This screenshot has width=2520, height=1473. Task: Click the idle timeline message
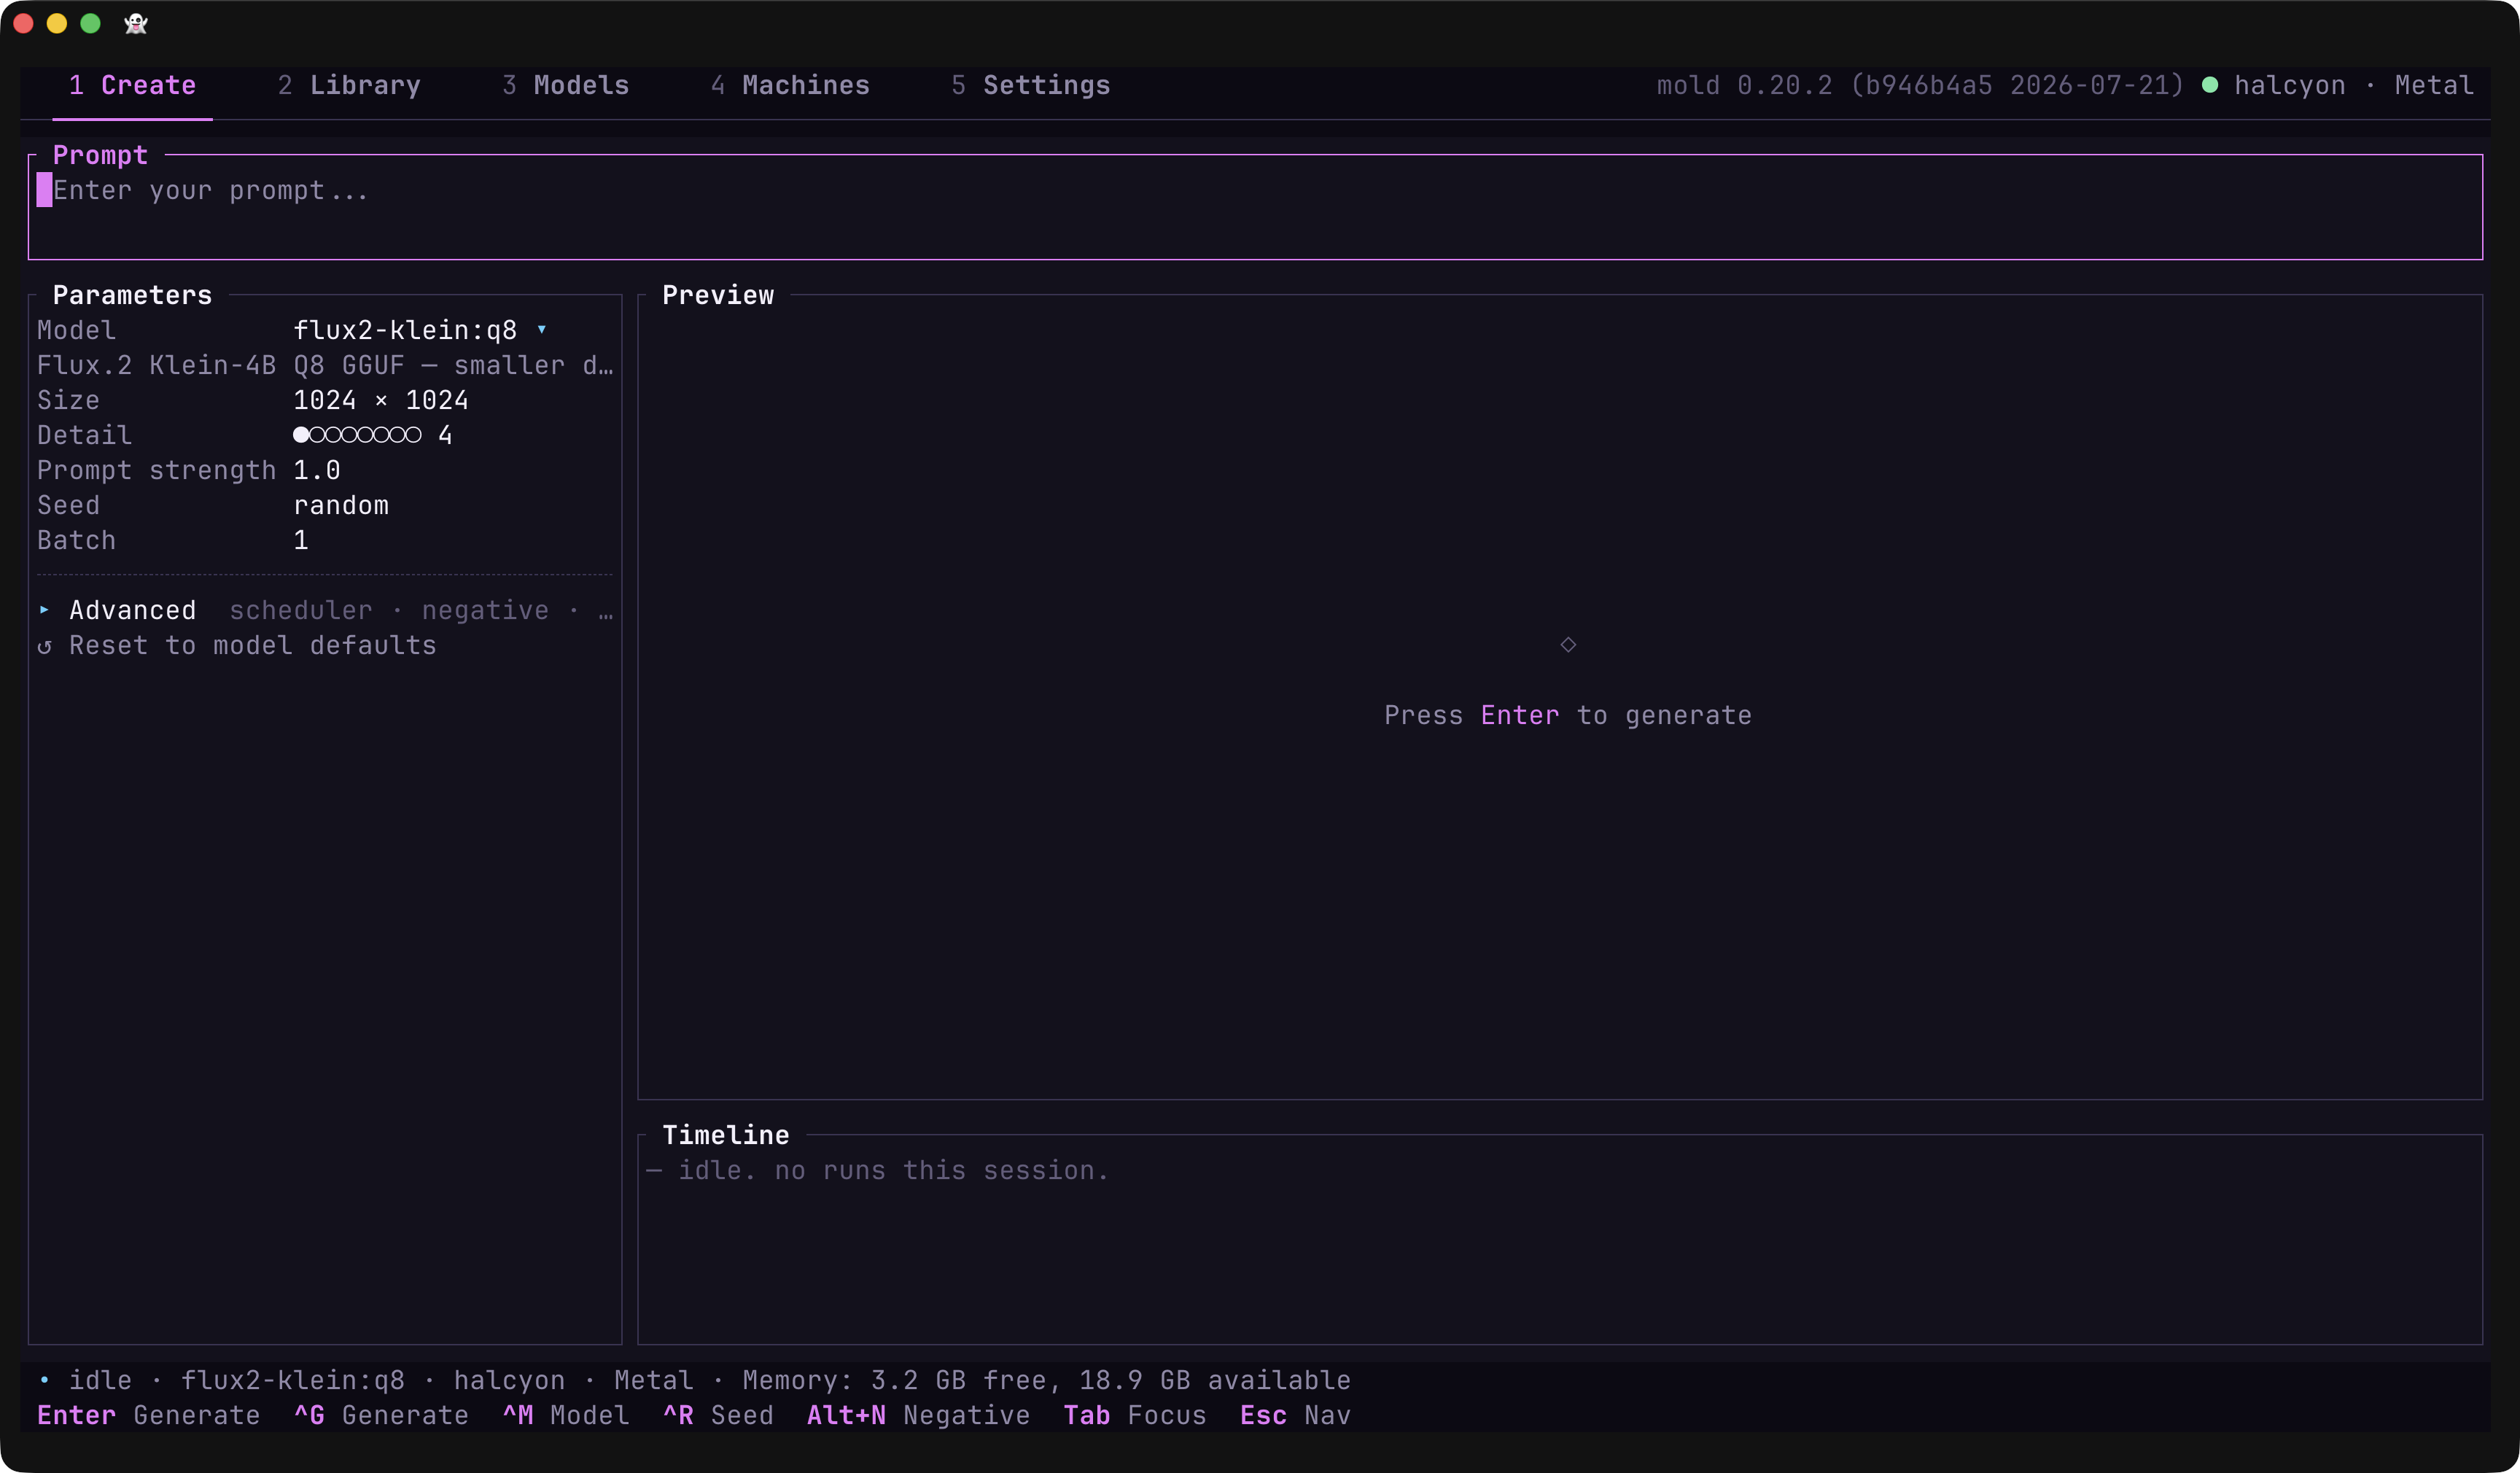(877, 1170)
